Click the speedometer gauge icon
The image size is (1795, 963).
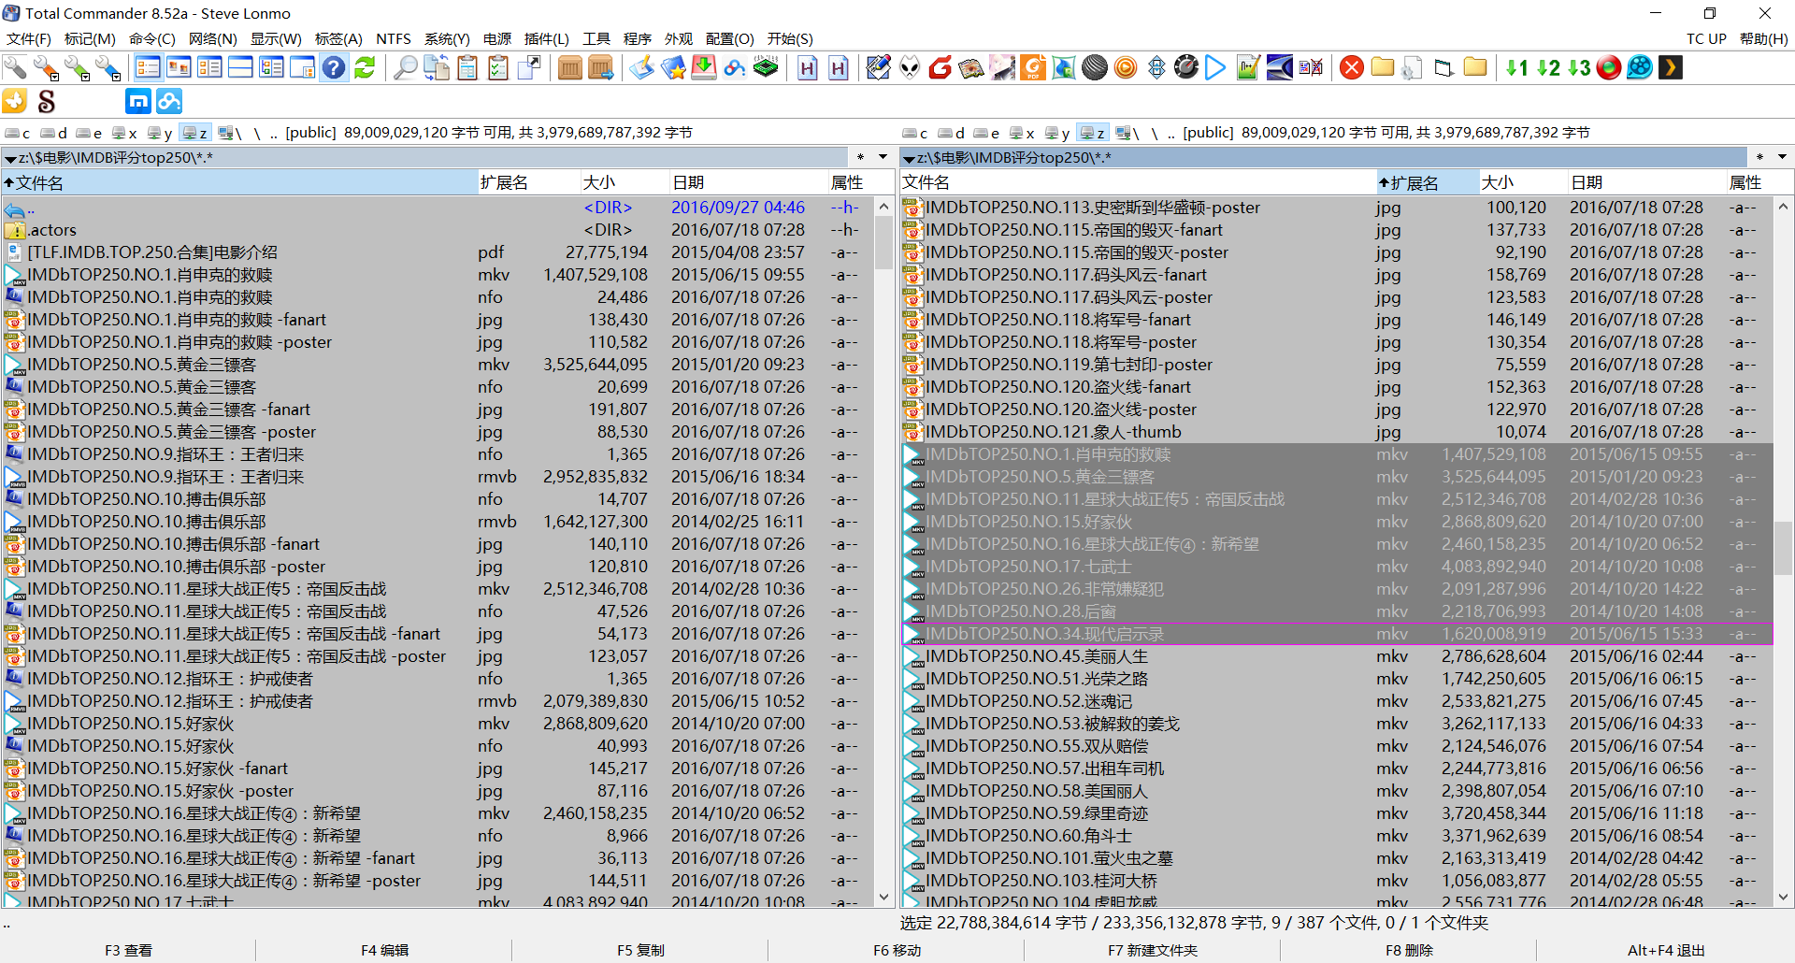pyautogui.click(x=1185, y=67)
